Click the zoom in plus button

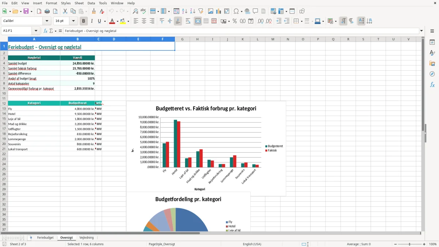pyautogui.click(x=424, y=244)
